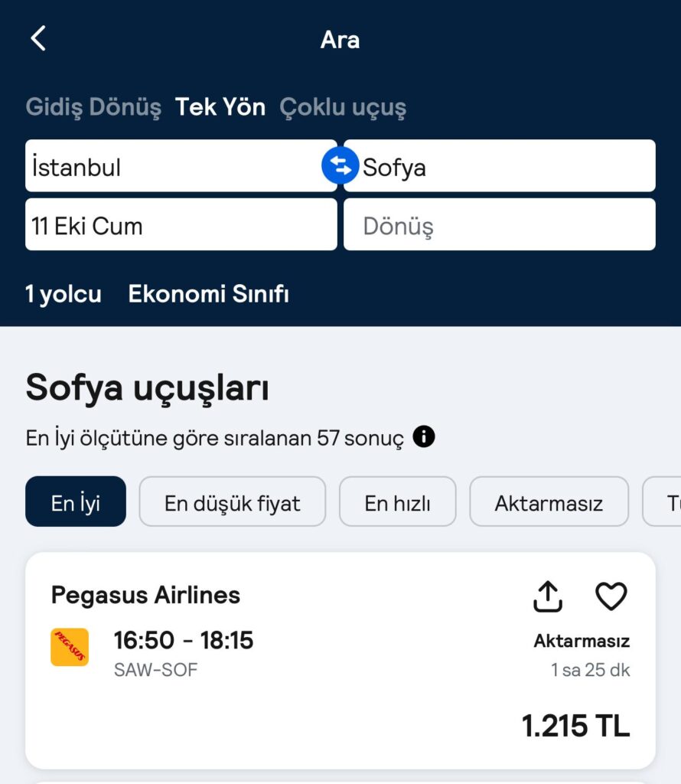Edit the Sofya destination field

pos(500,165)
